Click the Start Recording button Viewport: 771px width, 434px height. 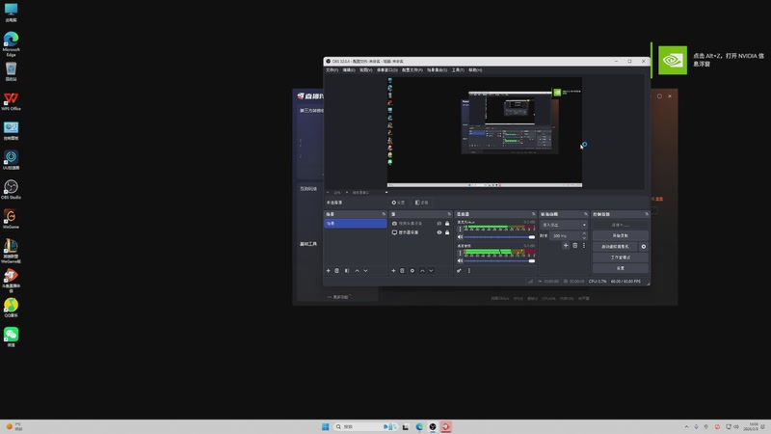point(620,235)
